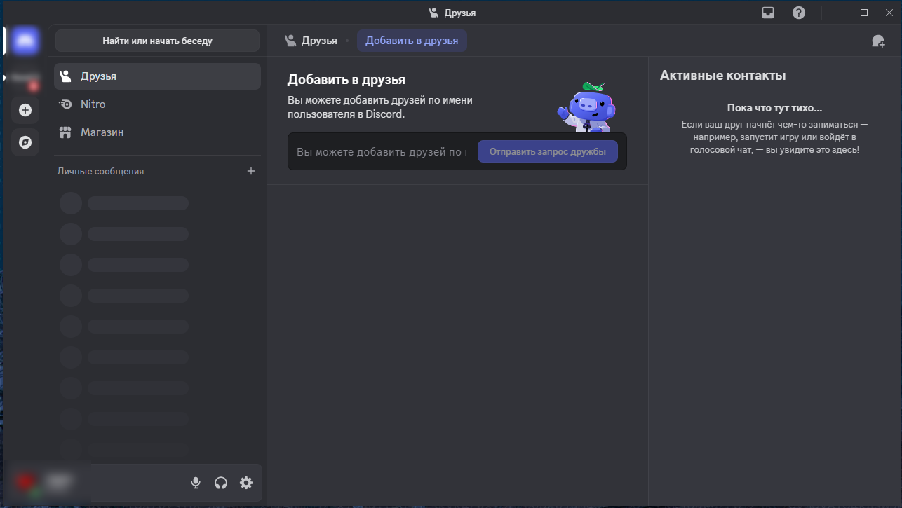This screenshot has height=508, width=902.
Task: Click the plus icon to add a server
Action: click(x=25, y=110)
